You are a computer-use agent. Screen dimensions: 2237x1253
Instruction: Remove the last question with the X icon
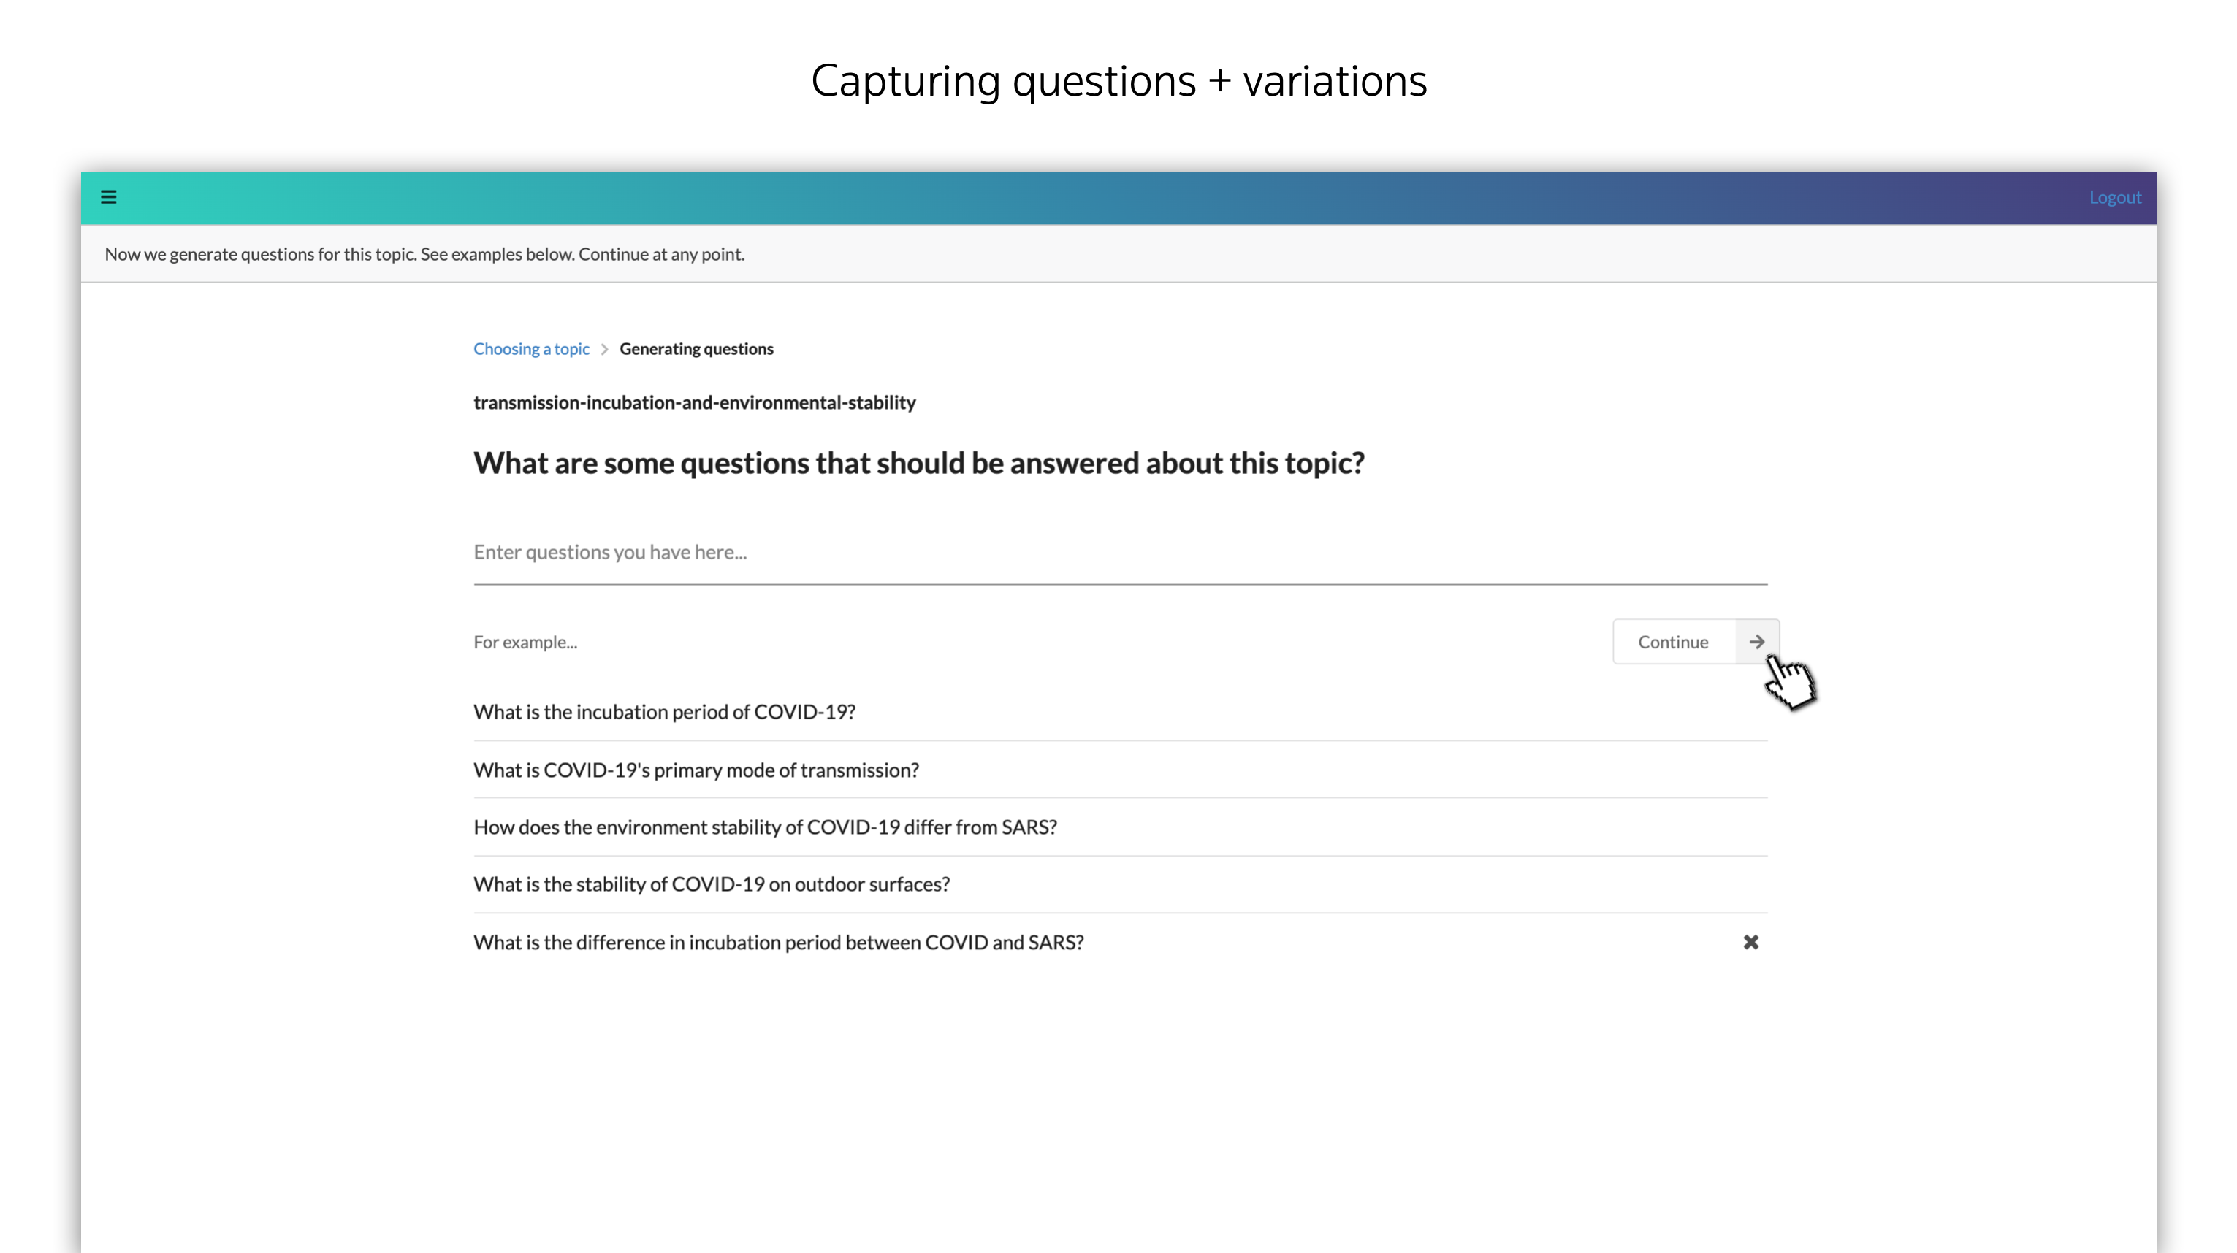pos(1750,943)
